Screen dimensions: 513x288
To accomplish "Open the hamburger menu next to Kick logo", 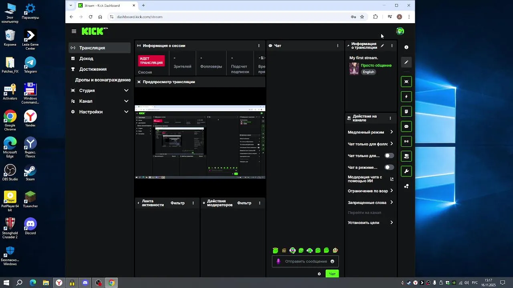I will point(74,31).
